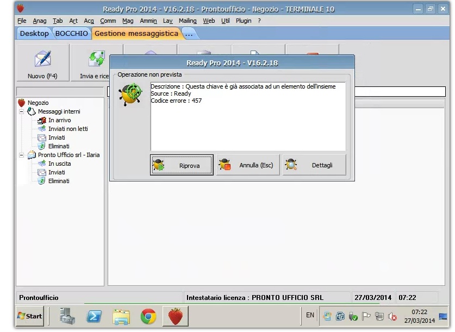Switch to the BOCCHIO tab
455x332 pixels.
click(71, 33)
